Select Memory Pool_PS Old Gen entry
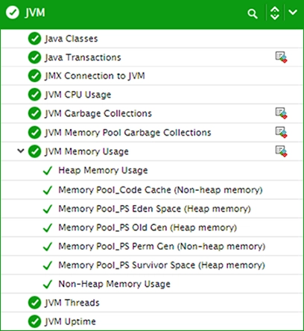 click(x=148, y=227)
